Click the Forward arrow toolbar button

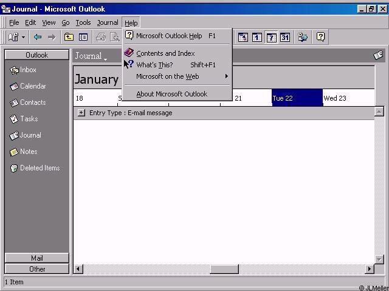[52, 37]
